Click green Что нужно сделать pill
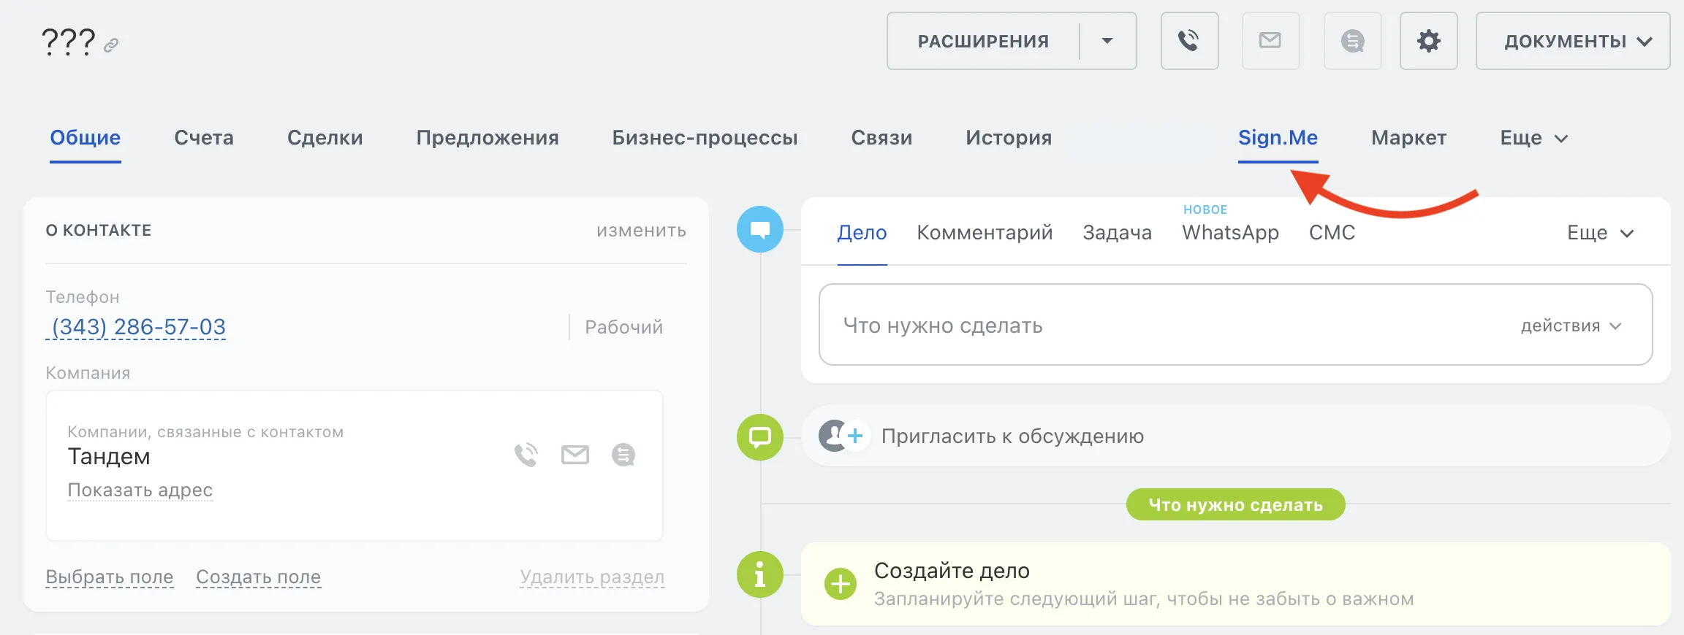Screen dimensions: 1684x635 click(1235, 504)
